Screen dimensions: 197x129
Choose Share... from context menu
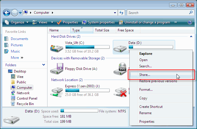pyautogui.click(x=161, y=75)
